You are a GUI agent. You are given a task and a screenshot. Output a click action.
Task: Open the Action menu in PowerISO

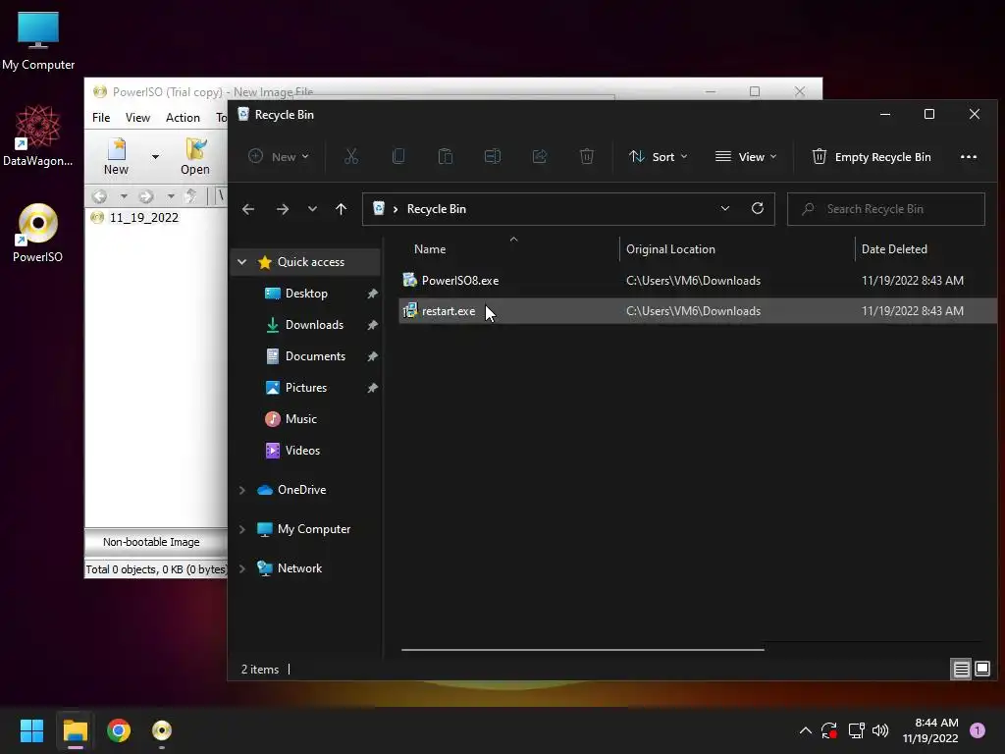(x=183, y=118)
